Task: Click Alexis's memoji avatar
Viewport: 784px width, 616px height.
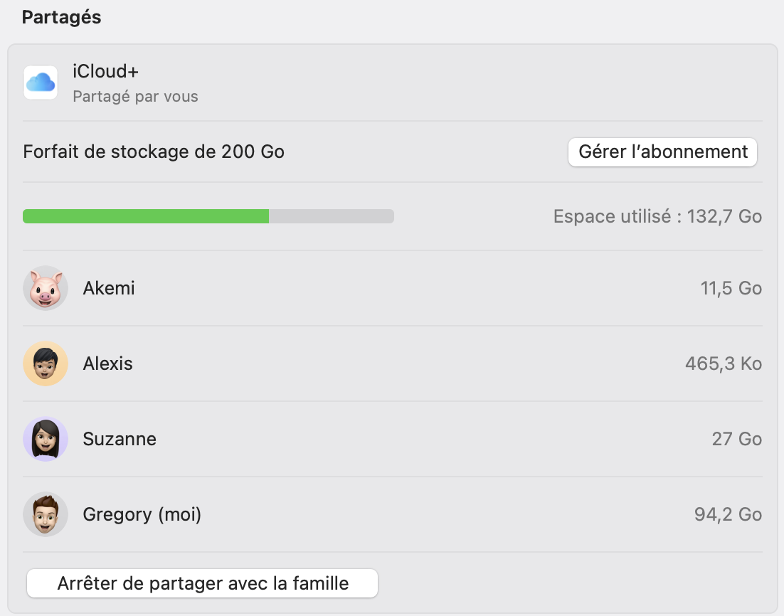Action: point(46,363)
